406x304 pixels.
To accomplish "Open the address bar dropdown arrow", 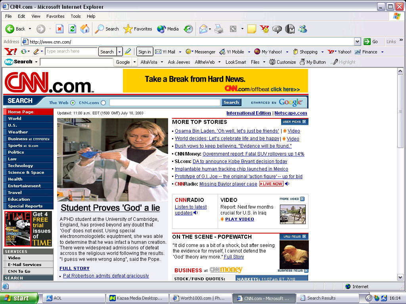I will click(x=357, y=41).
